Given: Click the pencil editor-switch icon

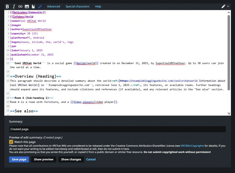Looking at the screenshot, I should pos(223,6).
